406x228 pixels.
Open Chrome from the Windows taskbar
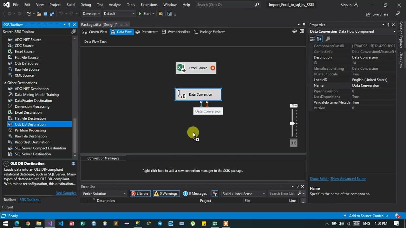(x=28, y=224)
